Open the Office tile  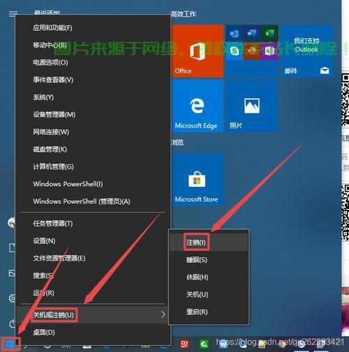coord(198,51)
